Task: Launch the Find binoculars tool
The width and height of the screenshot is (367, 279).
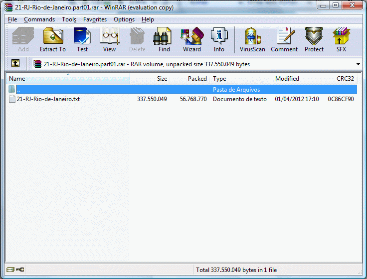Action: click(x=164, y=40)
